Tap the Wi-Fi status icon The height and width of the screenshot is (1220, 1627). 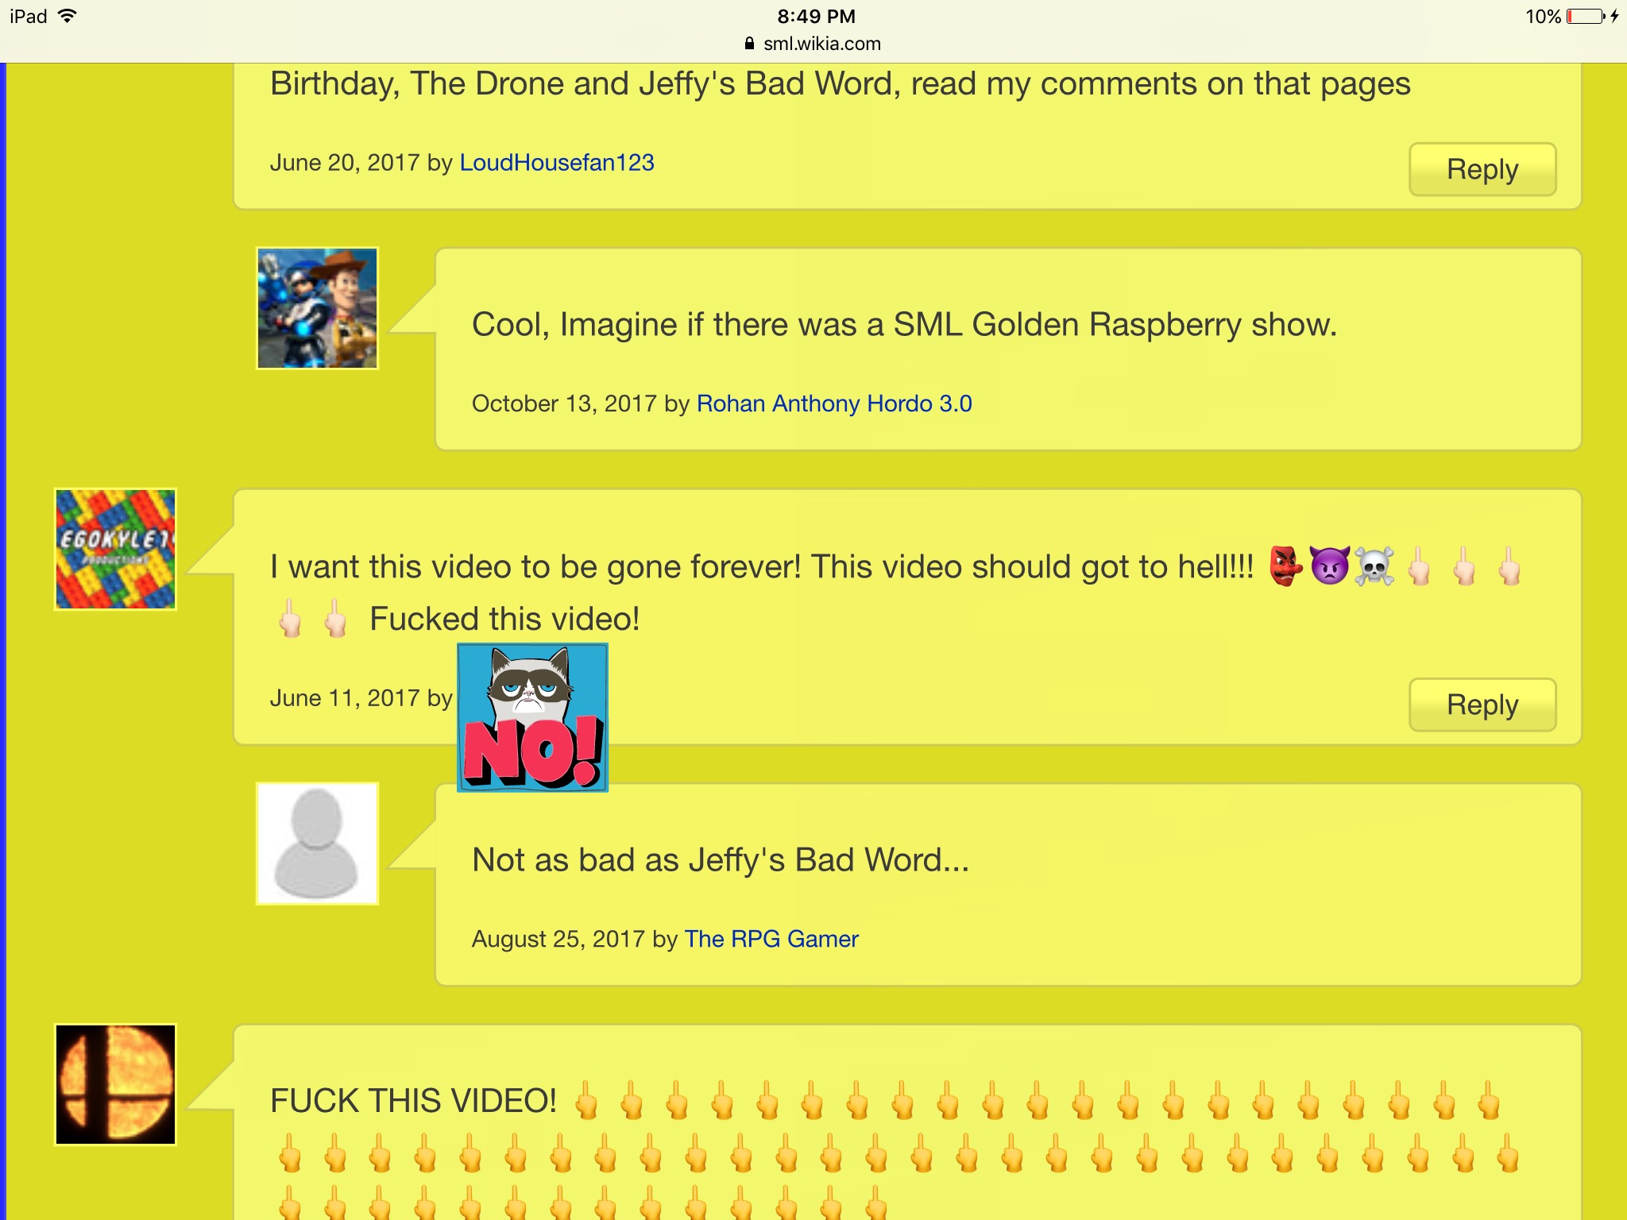pos(68,16)
